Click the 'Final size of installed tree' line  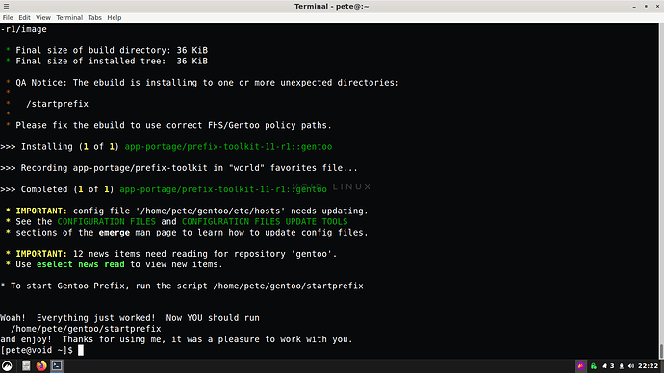[107, 61]
